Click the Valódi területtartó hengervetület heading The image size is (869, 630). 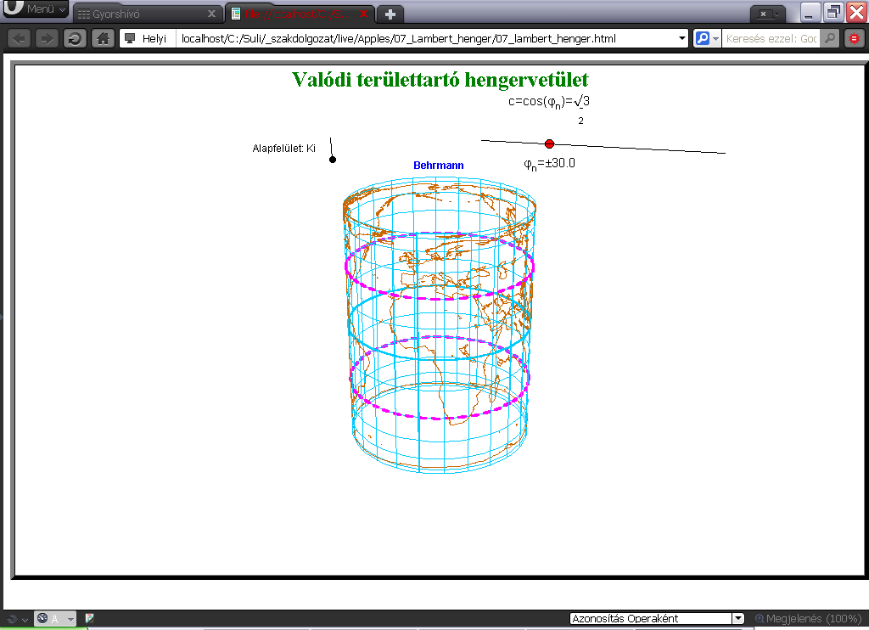(440, 80)
